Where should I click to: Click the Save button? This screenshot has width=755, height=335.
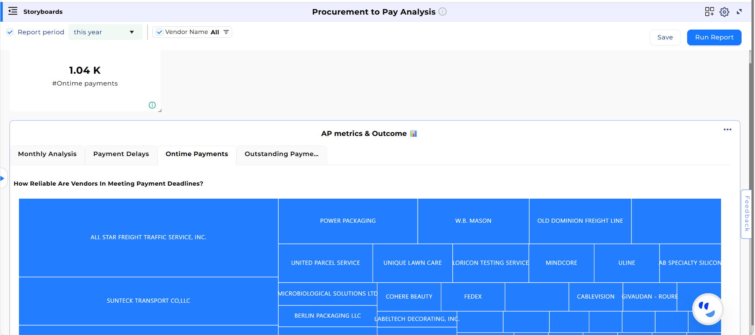(665, 37)
